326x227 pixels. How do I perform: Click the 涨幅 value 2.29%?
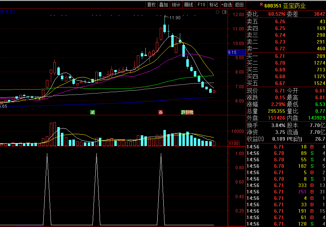tap(278, 104)
